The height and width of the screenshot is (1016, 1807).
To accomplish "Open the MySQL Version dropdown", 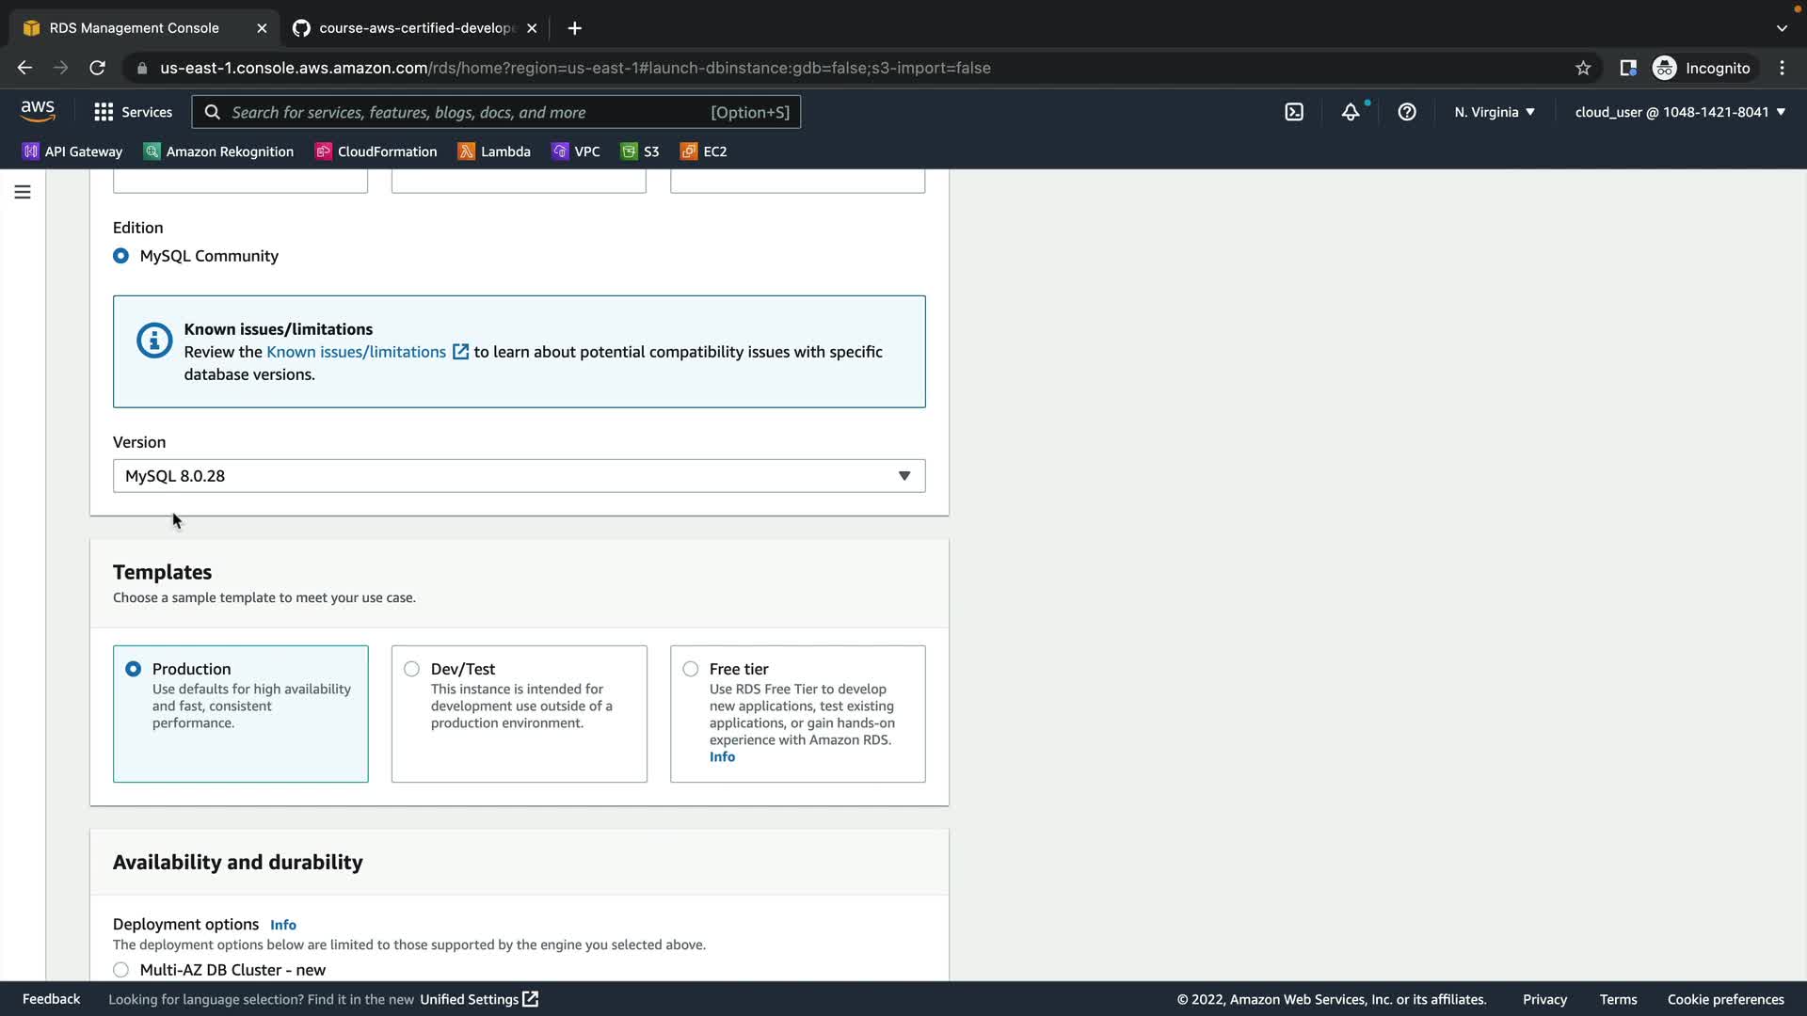I will pyautogui.click(x=519, y=476).
